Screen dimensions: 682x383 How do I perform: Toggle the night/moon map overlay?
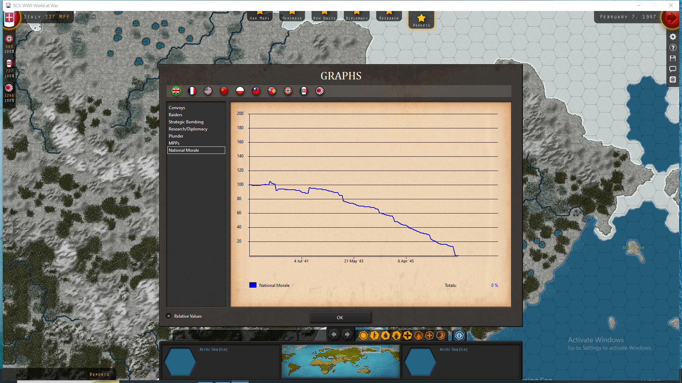pos(440,335)
